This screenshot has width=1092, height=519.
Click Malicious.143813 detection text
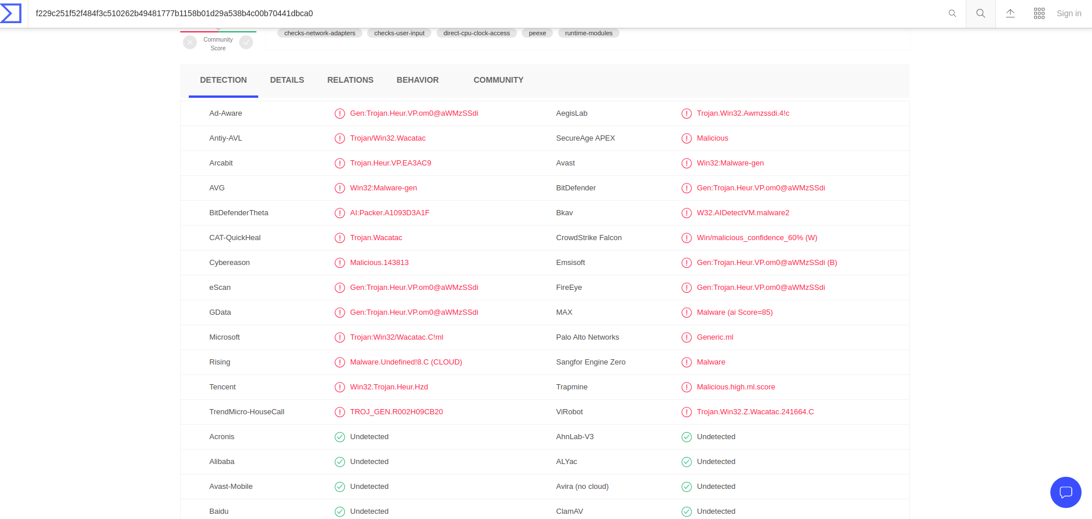(x=379, y=263)
